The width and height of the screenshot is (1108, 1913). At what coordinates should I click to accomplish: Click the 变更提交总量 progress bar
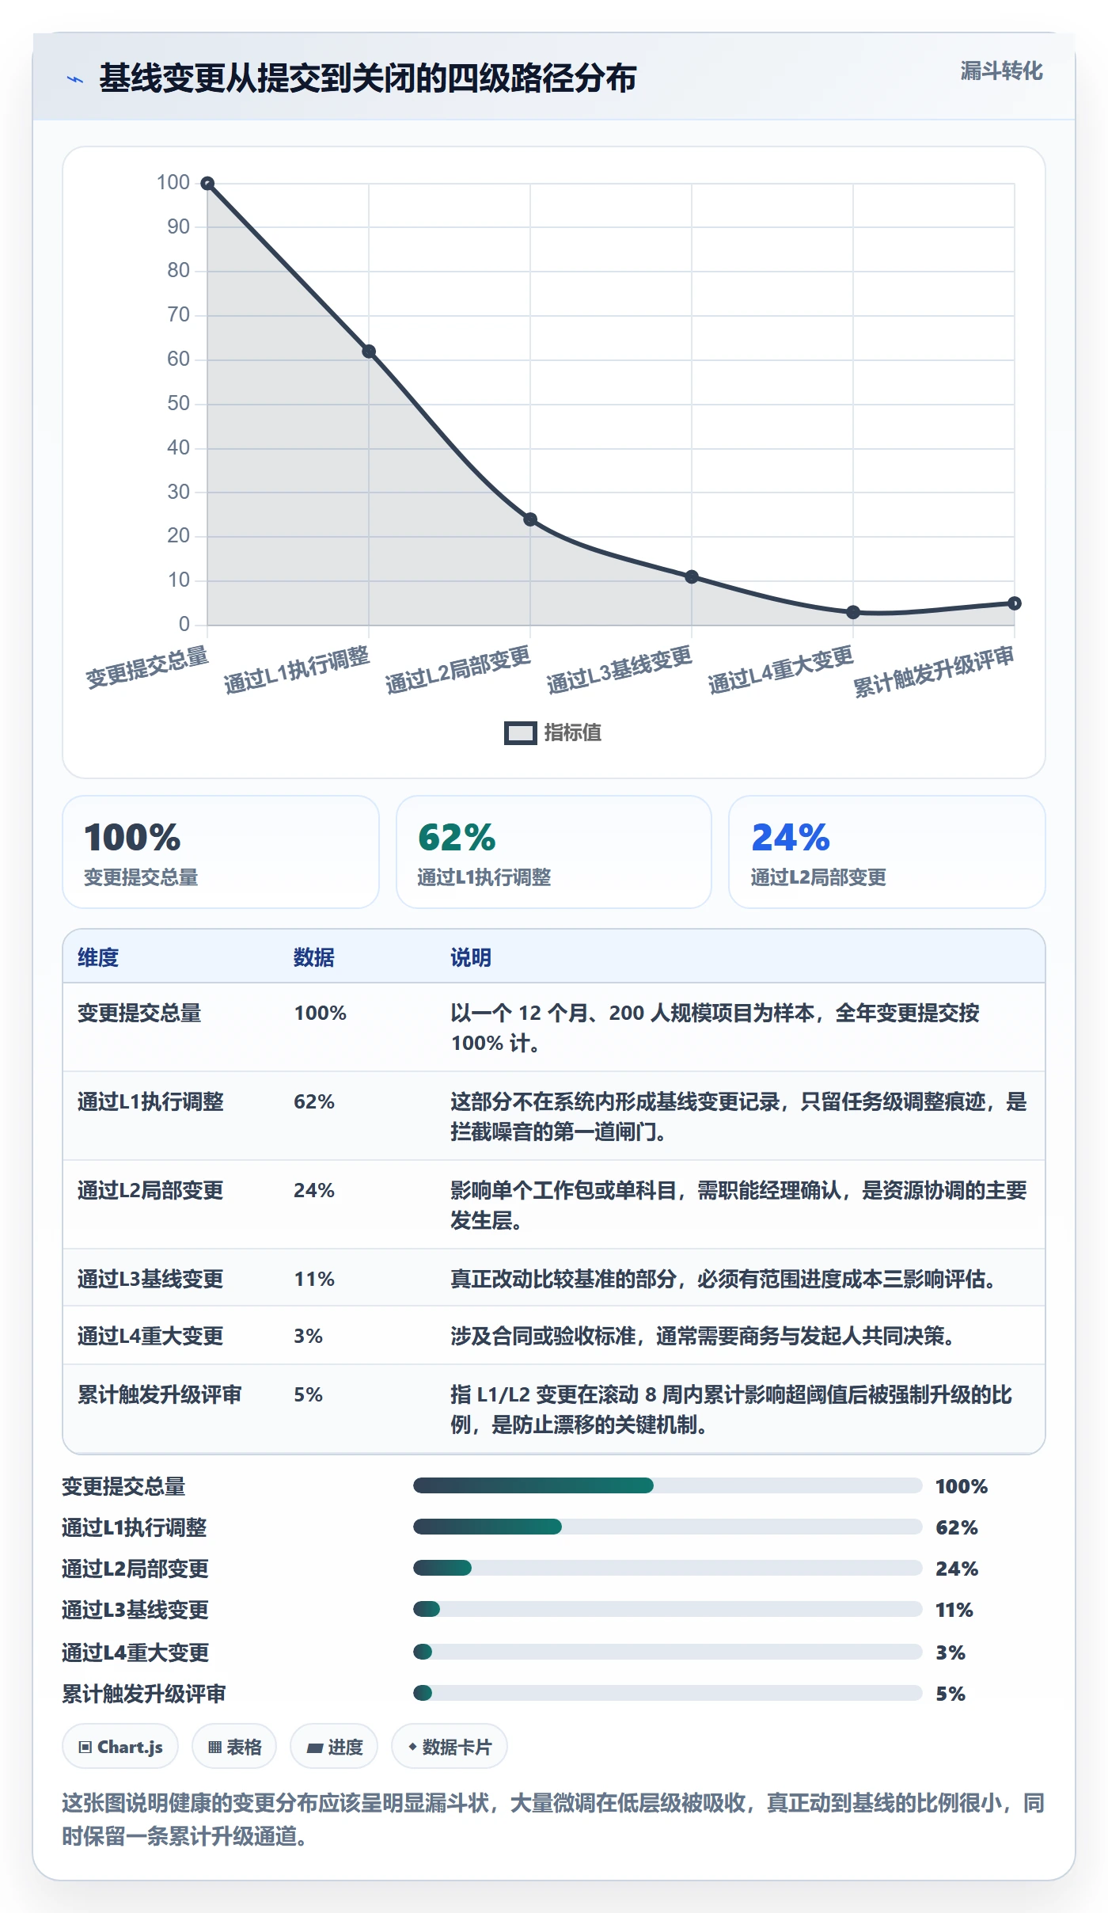(668, 1485)
